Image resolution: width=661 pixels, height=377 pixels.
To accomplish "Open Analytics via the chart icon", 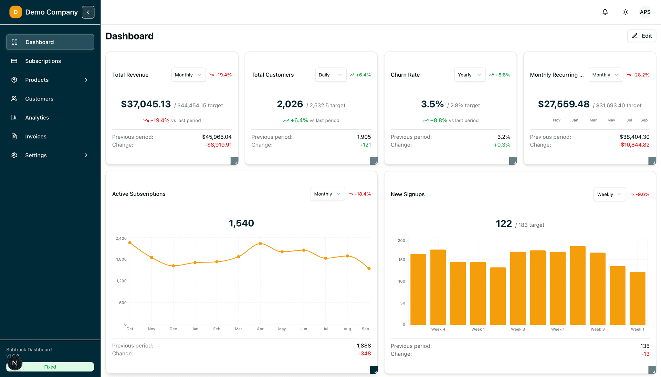I will pyautogui.click(x=14, y=117).
